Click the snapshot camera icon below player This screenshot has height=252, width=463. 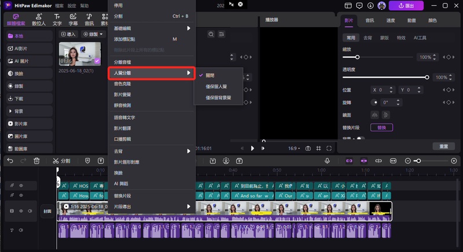click(308, 149)
